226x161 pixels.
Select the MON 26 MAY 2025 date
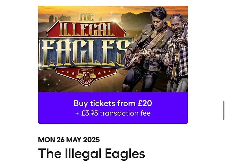pyautogui.click(x=69, y=140)
